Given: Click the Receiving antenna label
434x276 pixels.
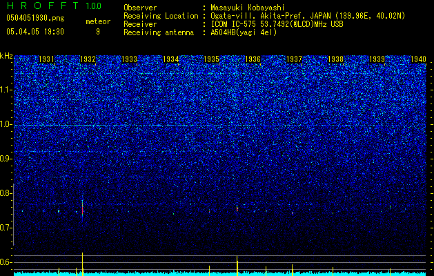Looking at the screenshot, I should (x=159, y=32).
